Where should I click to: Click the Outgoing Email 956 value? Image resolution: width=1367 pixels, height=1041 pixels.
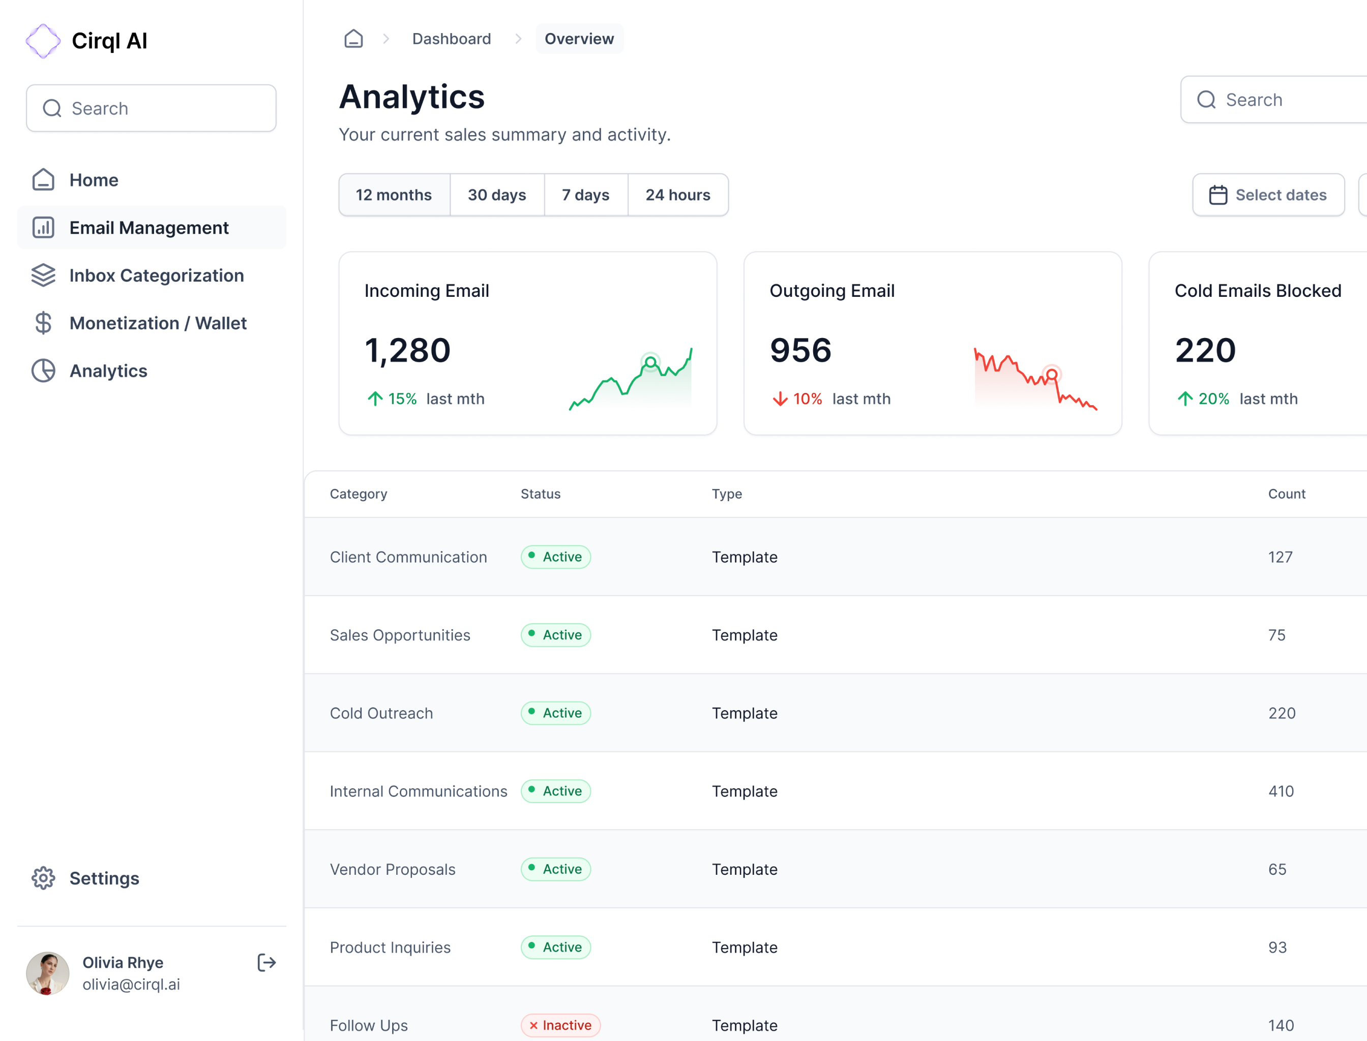pos(800,350)
